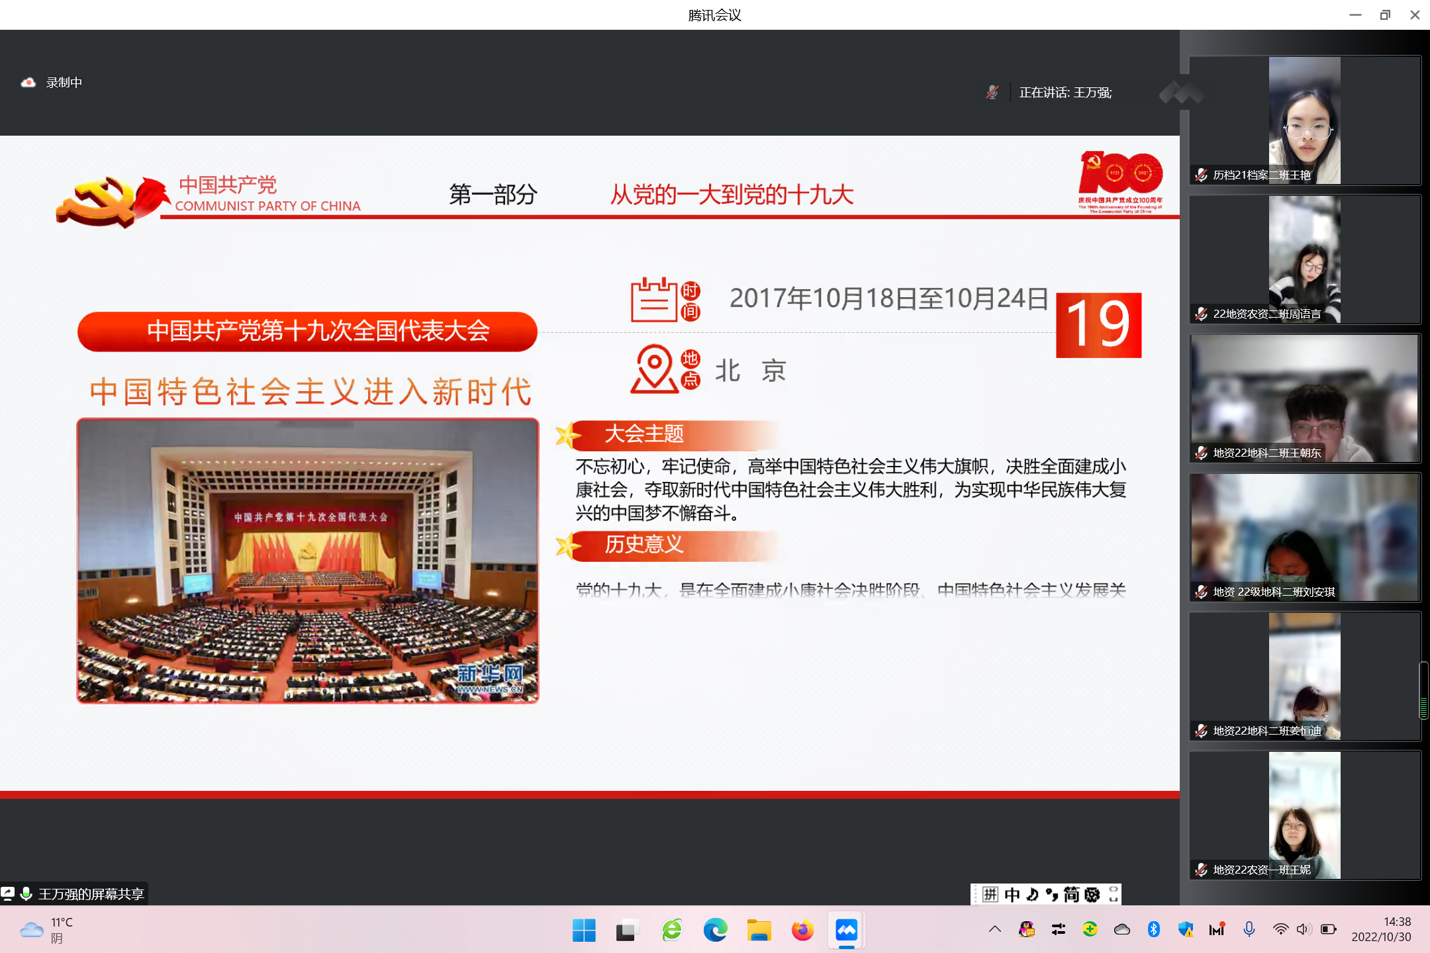This screenshot has height=953, width=1430.
Task: Open the OneDrive cloud tray icon
Action: (x=1122, y=929)
